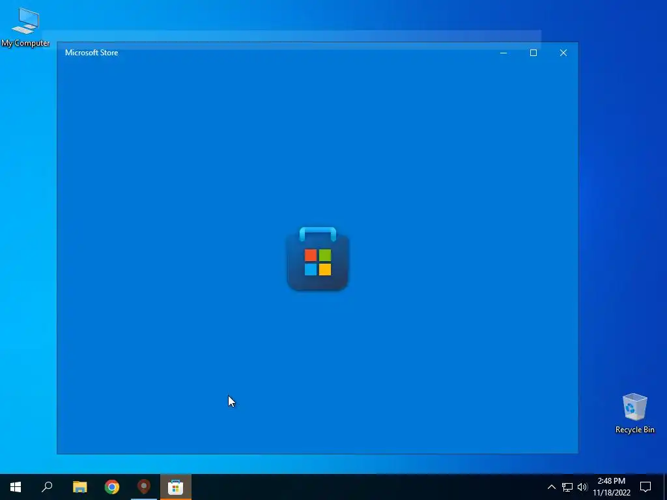Click the Microsoft Store window title text

(91, 53)
